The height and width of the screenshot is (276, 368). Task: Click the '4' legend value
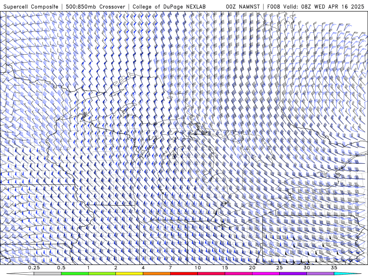tap(143, 268)
